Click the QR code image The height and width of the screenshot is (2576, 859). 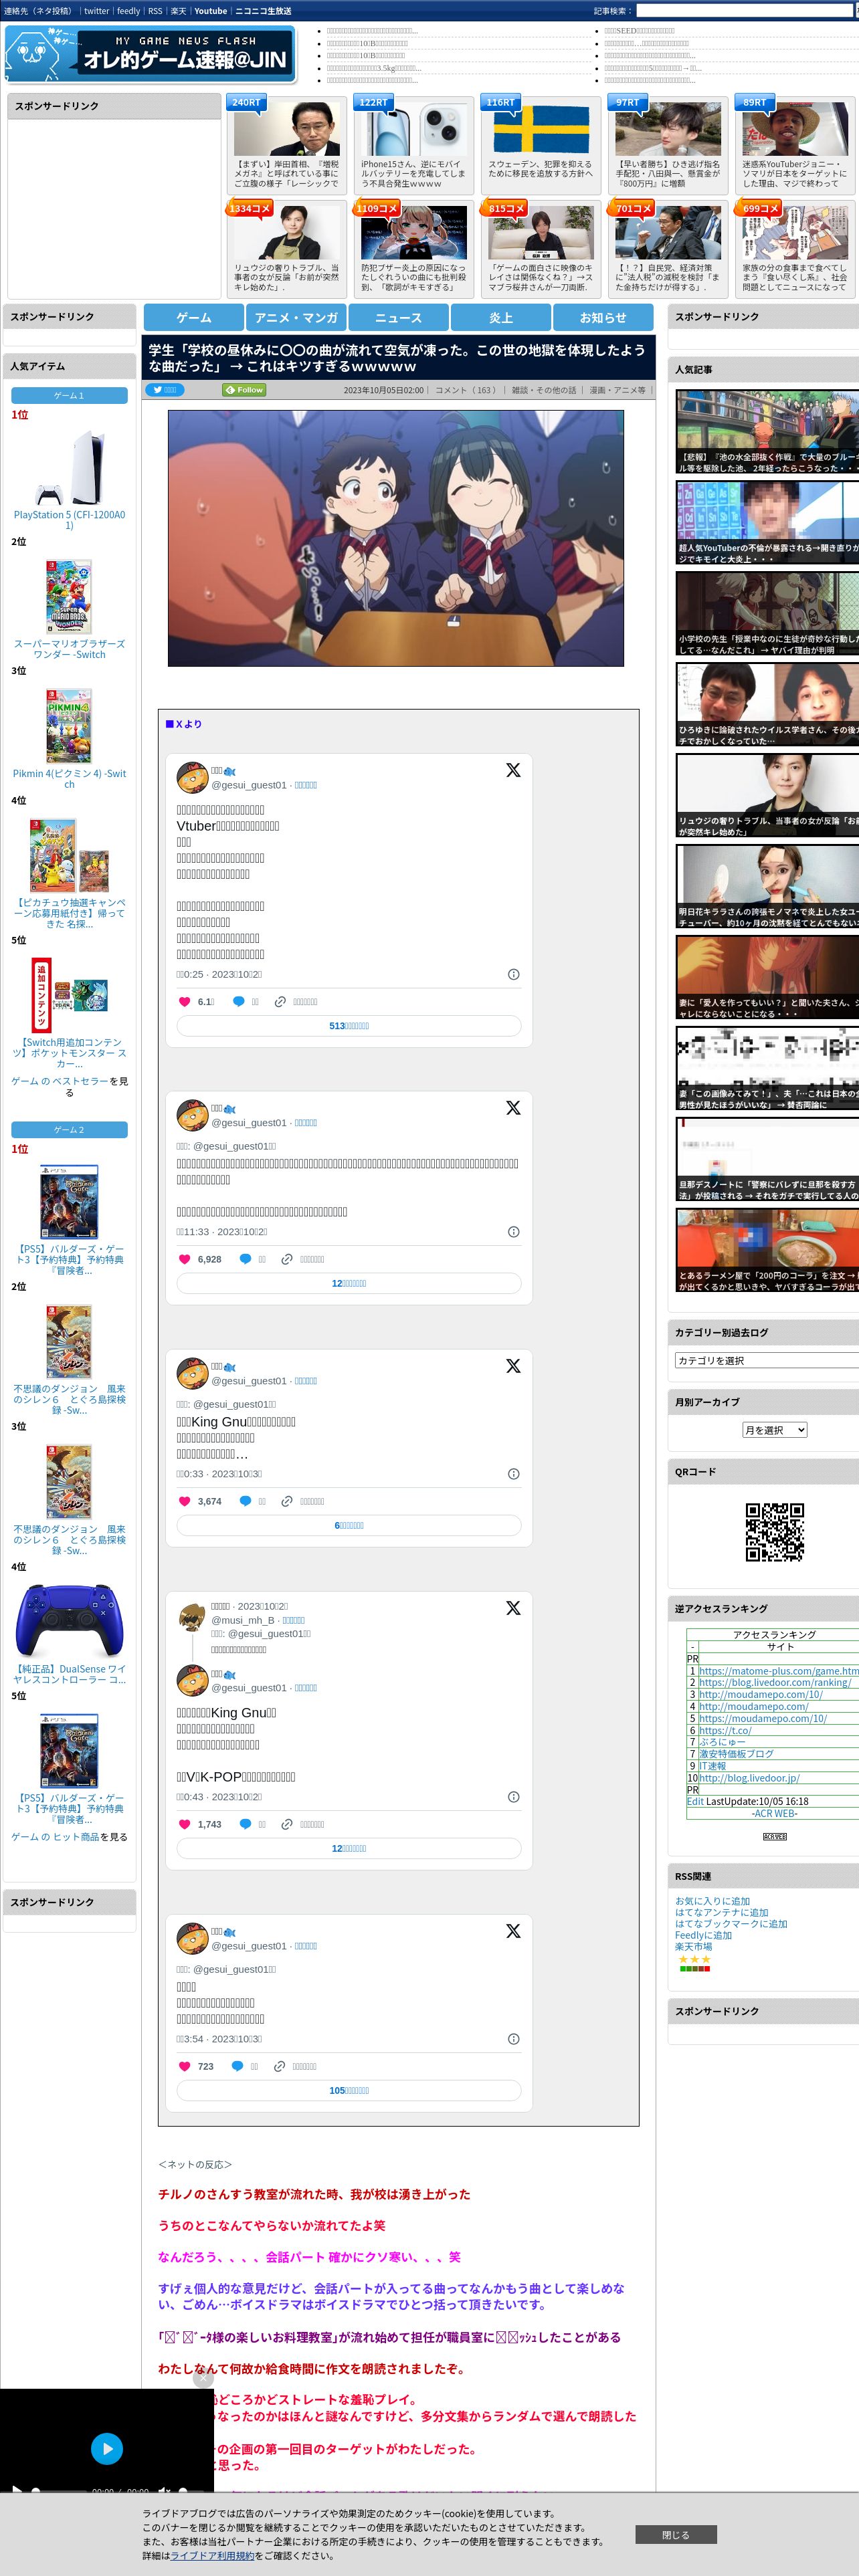[775, 1532]
